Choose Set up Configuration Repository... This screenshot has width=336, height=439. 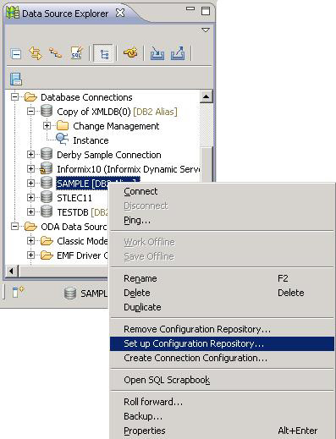pos(222,343)
